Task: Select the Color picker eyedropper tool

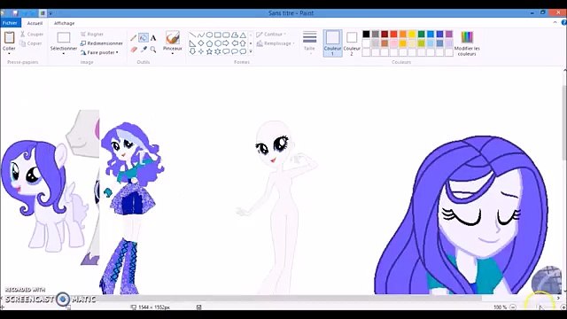Action: 144,50
